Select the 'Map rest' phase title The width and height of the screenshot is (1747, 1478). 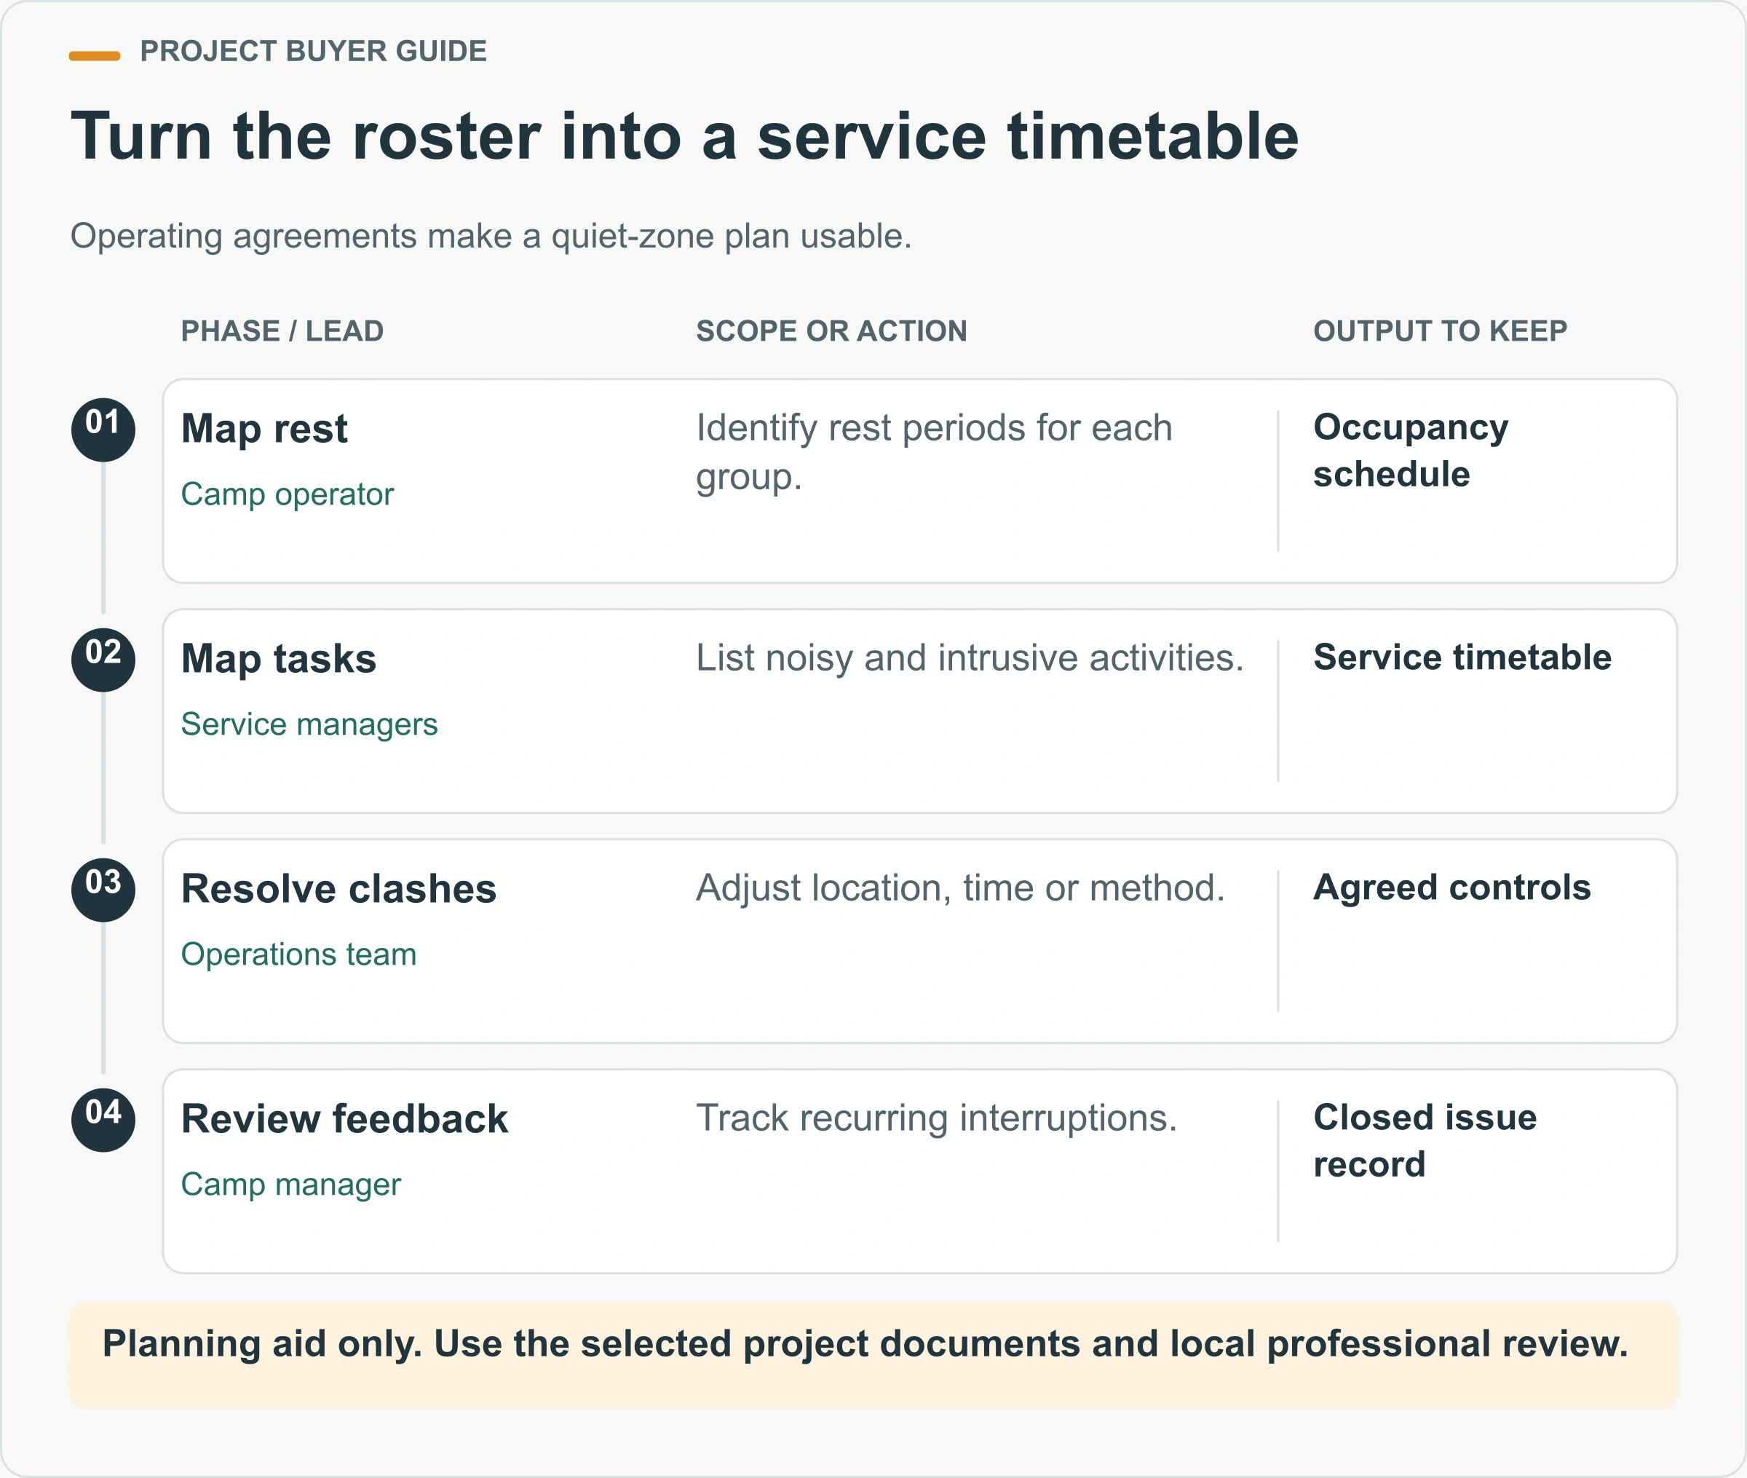264,429
